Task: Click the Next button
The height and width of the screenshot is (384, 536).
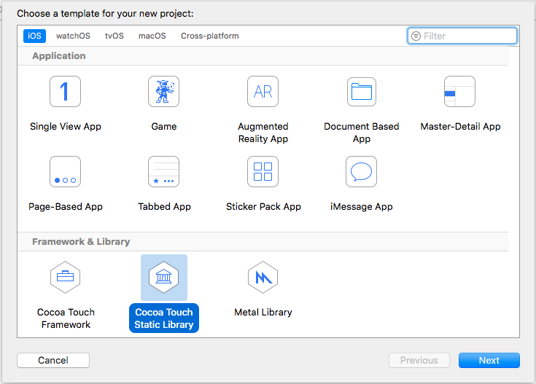Action: [489, 360]
